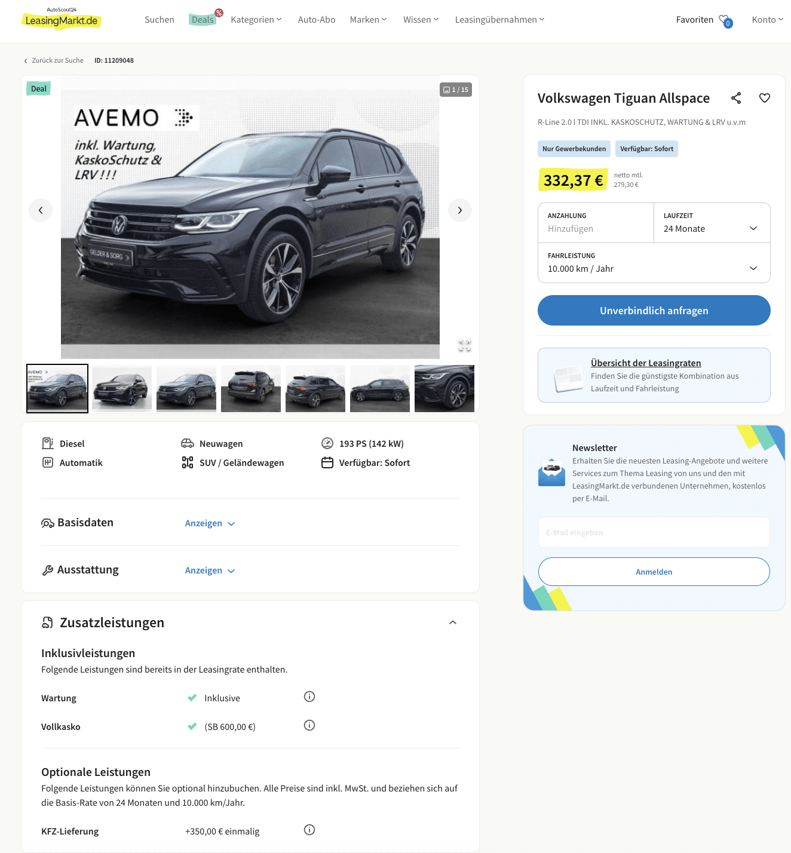Open fullscreen image view icon
Screen dimensions: 791x853
(465, 345)
